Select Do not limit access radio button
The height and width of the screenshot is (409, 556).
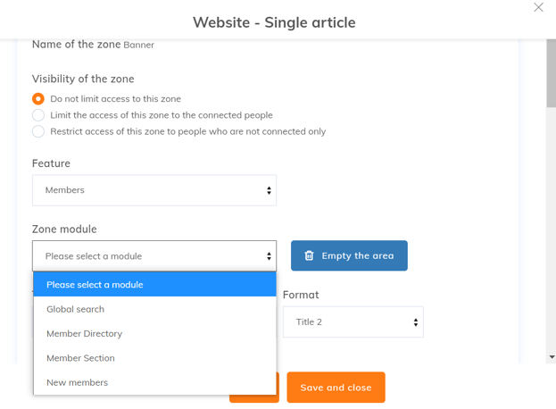click(x=38, y=99)
